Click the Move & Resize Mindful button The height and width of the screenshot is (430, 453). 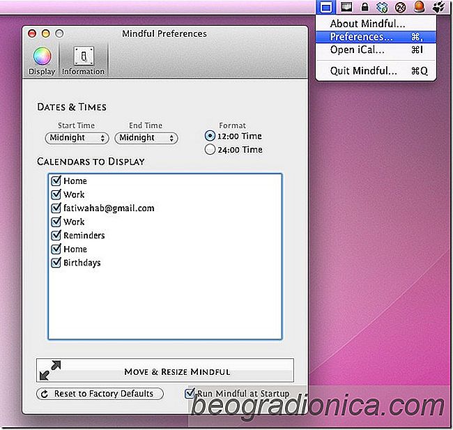(165, 371)
